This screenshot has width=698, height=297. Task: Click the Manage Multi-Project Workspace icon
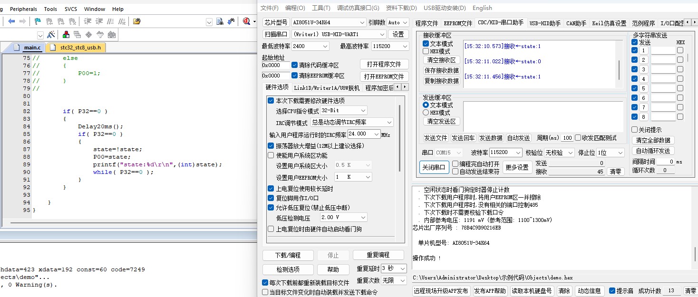(x=77, y=35)
